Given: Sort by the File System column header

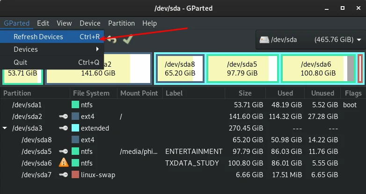Looking at the screenshot, I should coord(93,93).
